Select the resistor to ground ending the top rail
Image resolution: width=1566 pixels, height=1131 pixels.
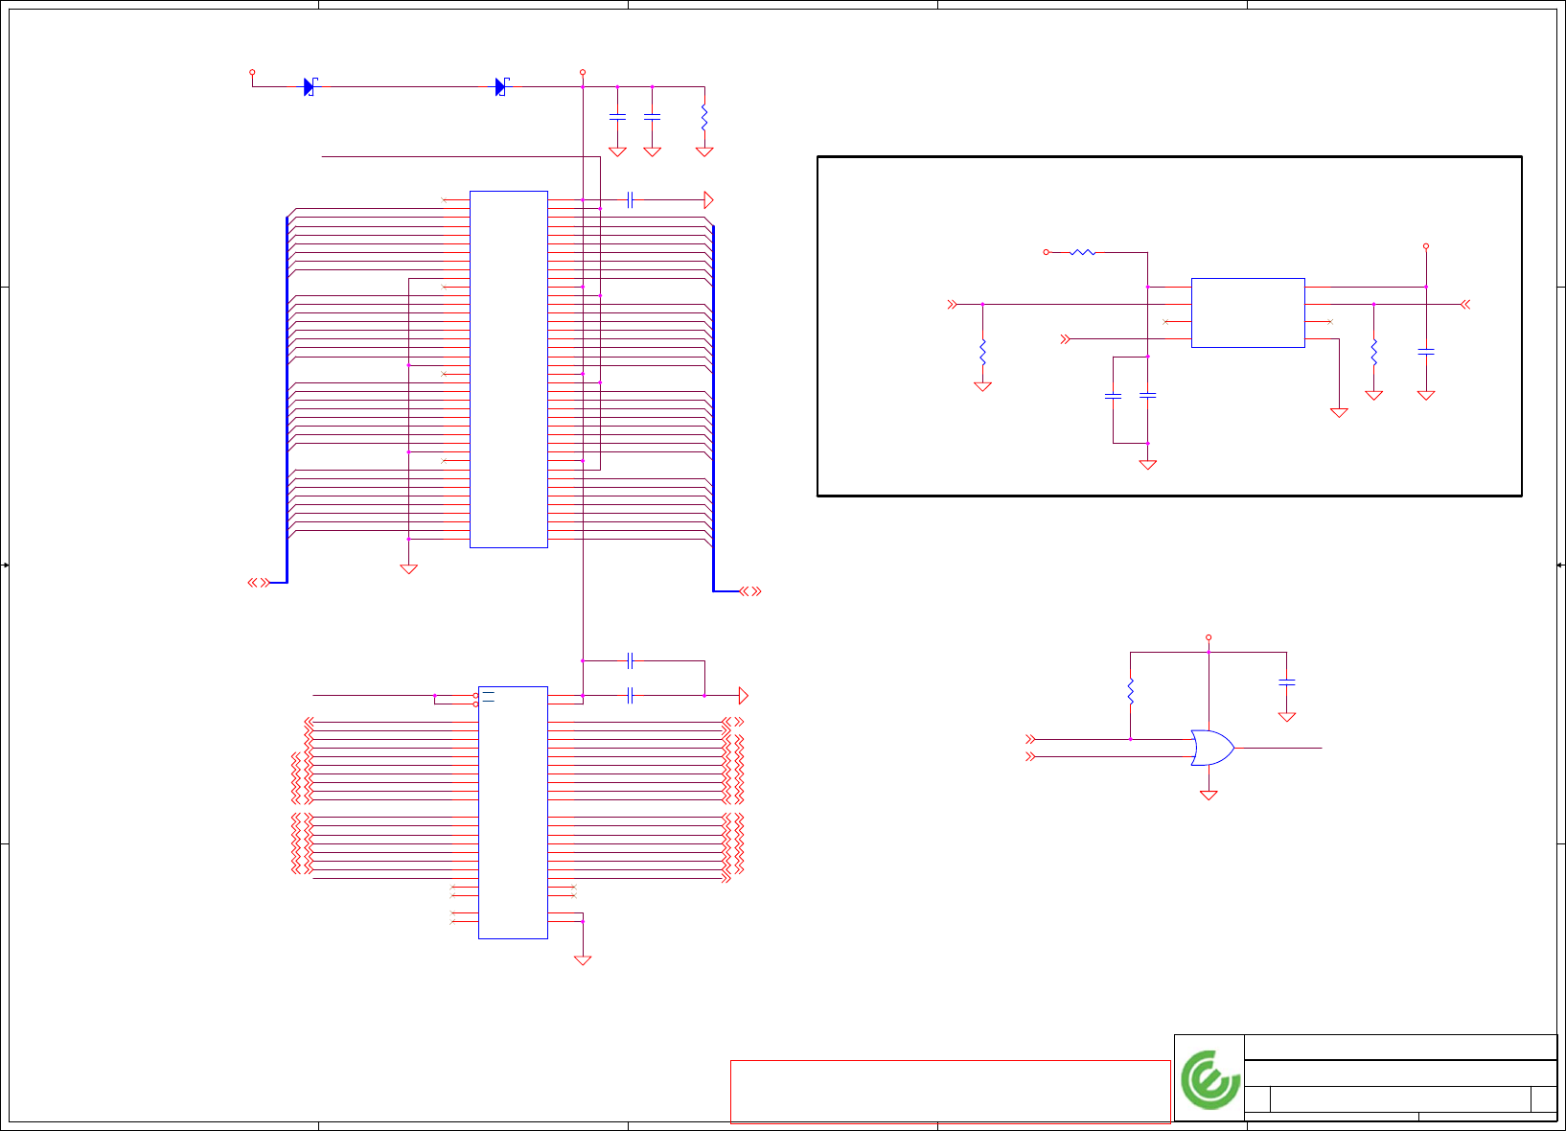pyautogui.click(x=704, y=118)
